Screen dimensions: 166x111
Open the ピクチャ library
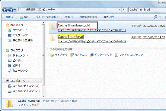point(18,60)
